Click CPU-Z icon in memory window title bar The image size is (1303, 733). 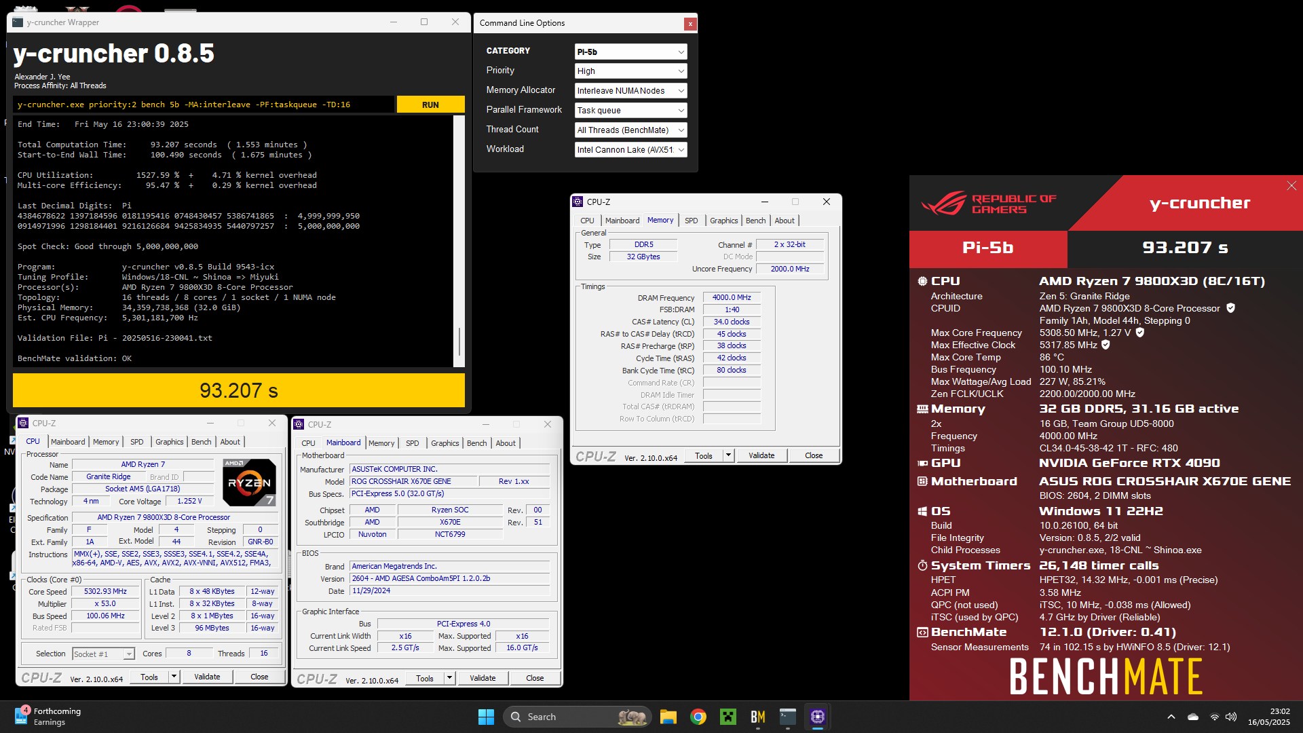[x=578, y=202]
